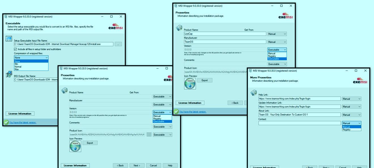Click the Update Information Link field
This screenshot has height=168, width=374.
tap(299, 107)
